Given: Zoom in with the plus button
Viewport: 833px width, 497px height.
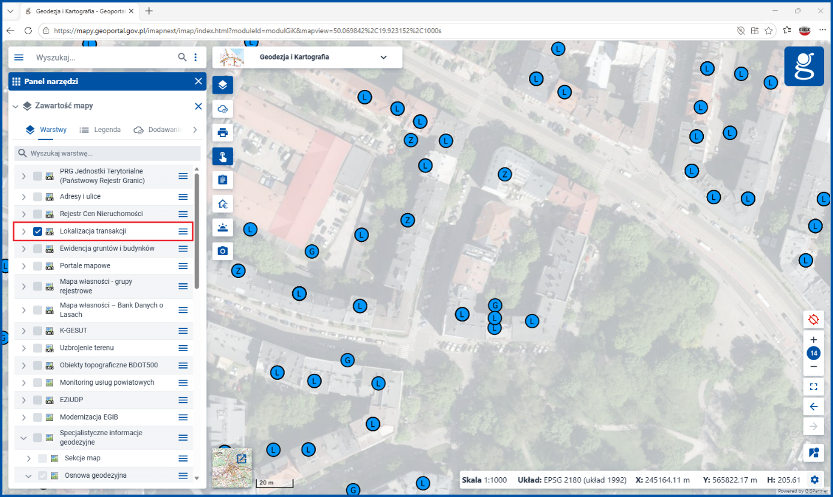Looking at the screenshot, I should click(x=814, y=340).
